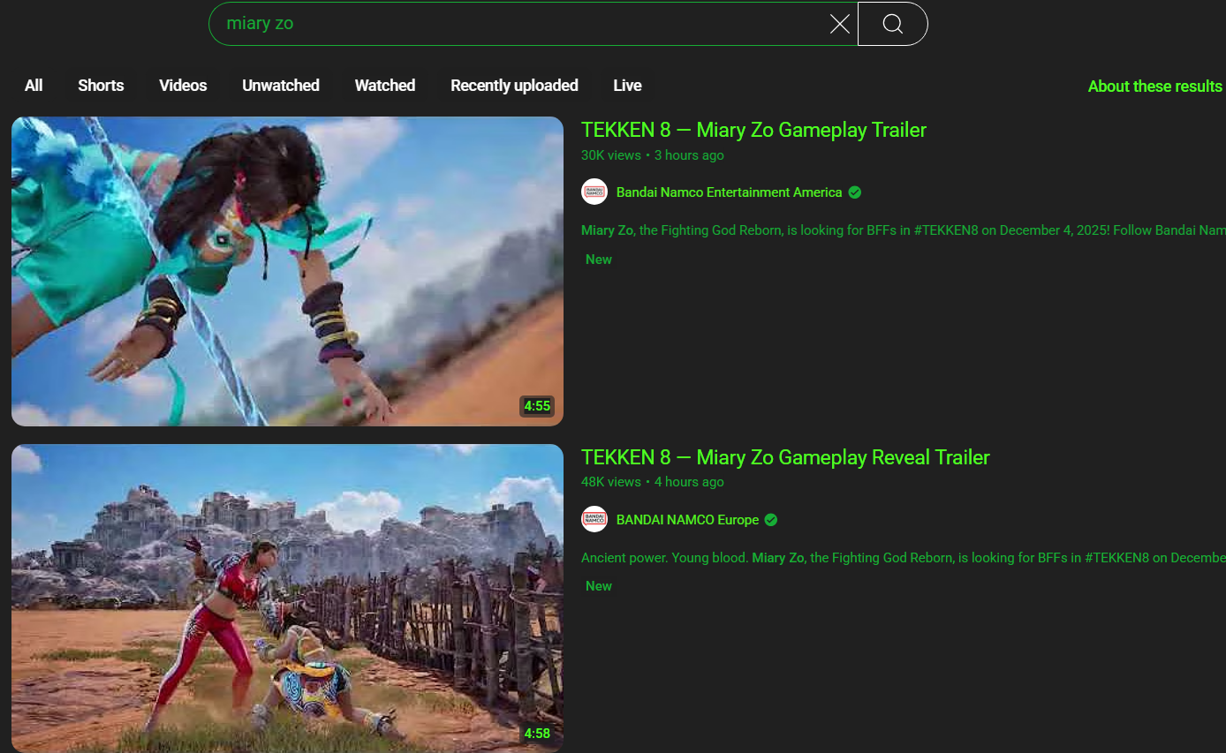The height and width of the screenshot is (753, 1226).
Task: Click description starting "Ancient power. Young blood."
Action: (x=903, y=558)
